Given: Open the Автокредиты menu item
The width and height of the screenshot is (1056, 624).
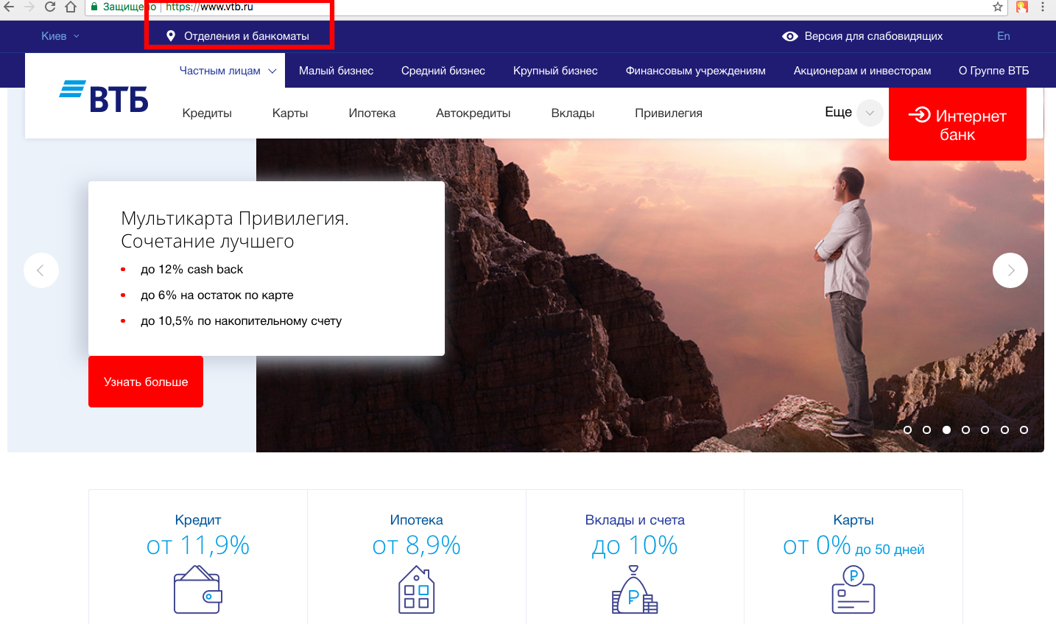Looking at the screenshot, I should 473,113.
